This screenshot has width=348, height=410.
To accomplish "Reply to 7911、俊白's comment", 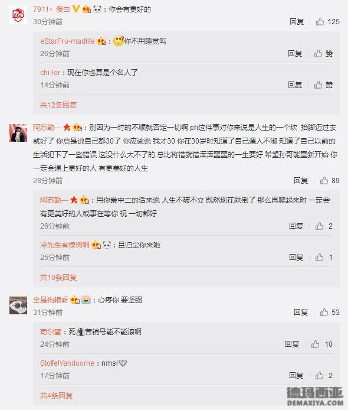I will [x=297, y=22].
